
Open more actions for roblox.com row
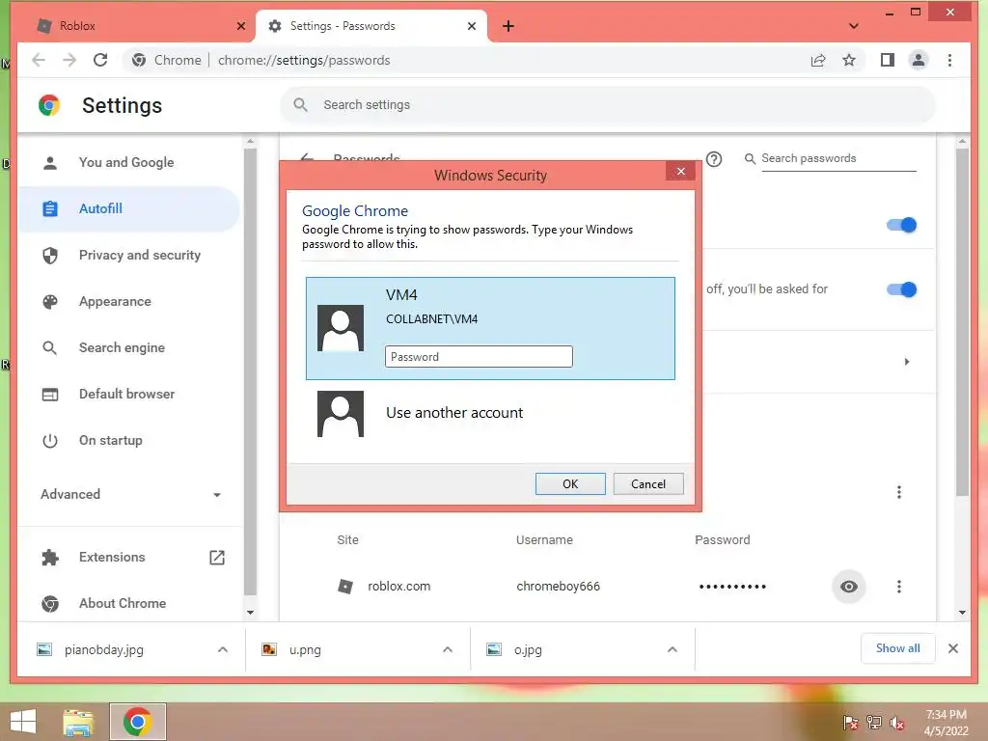click(x=898, y=587)
